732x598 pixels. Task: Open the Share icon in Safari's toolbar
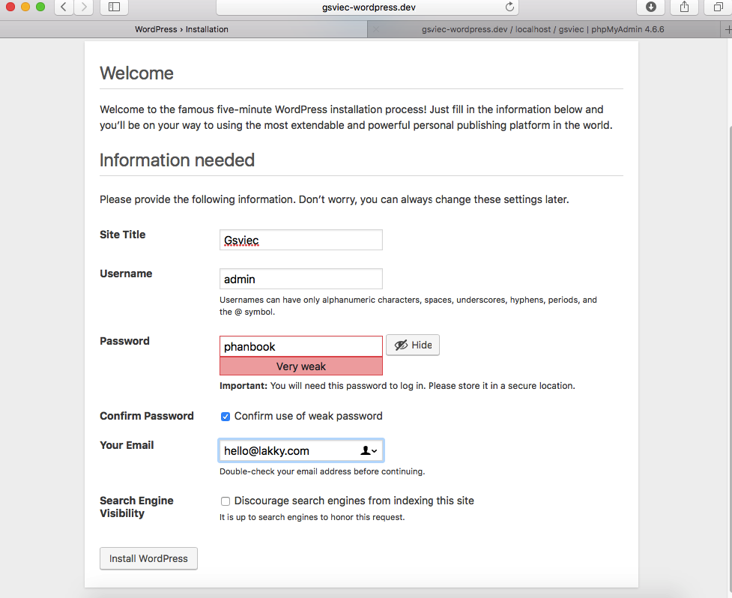coord(684,7)
